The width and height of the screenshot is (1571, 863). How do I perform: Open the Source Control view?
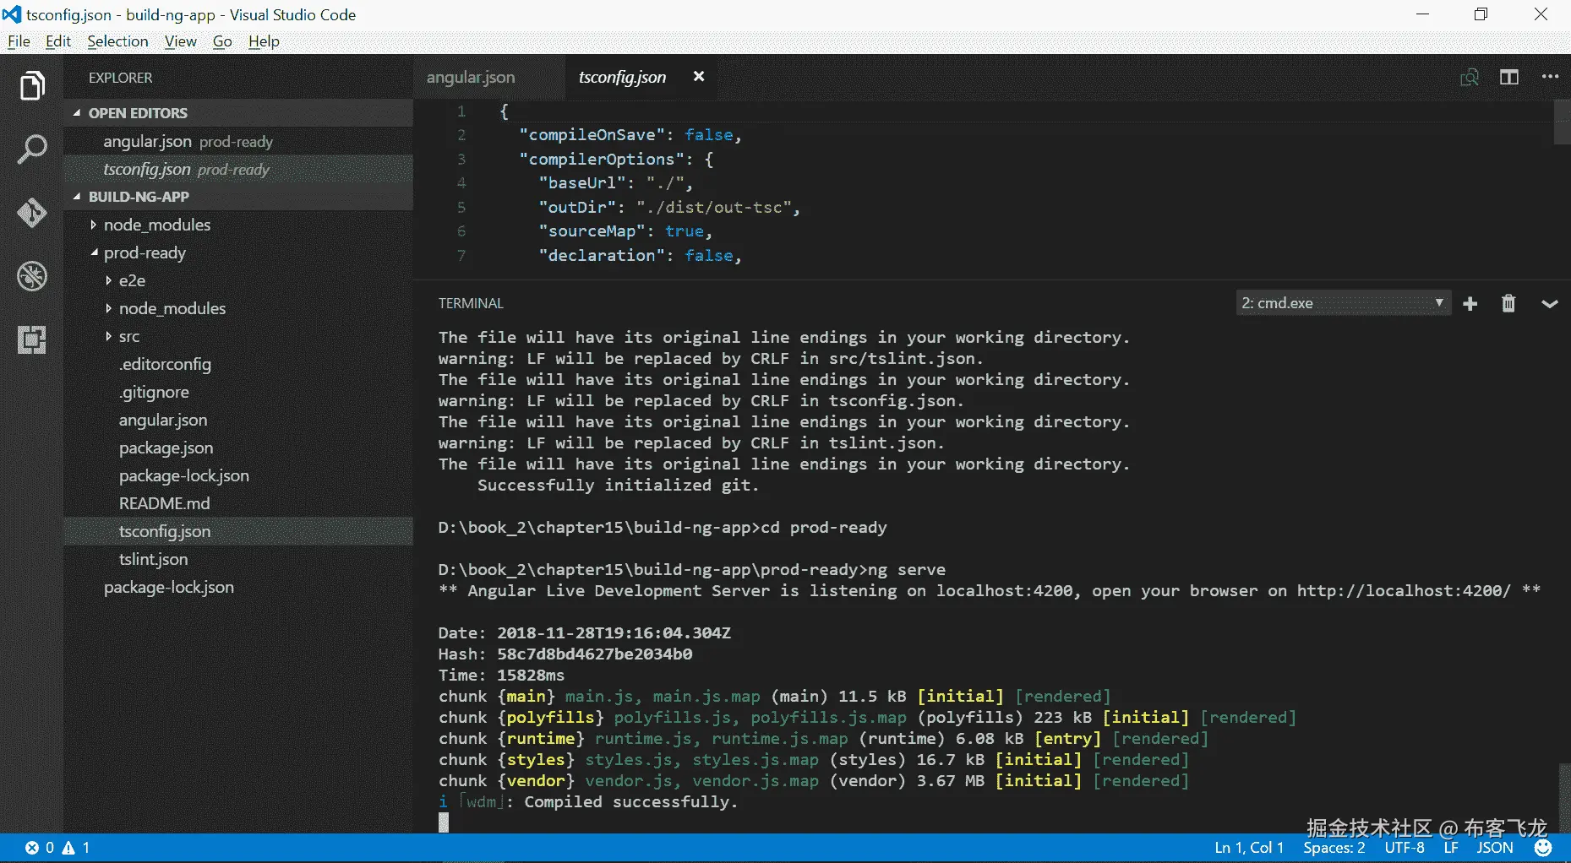point(32,213)
